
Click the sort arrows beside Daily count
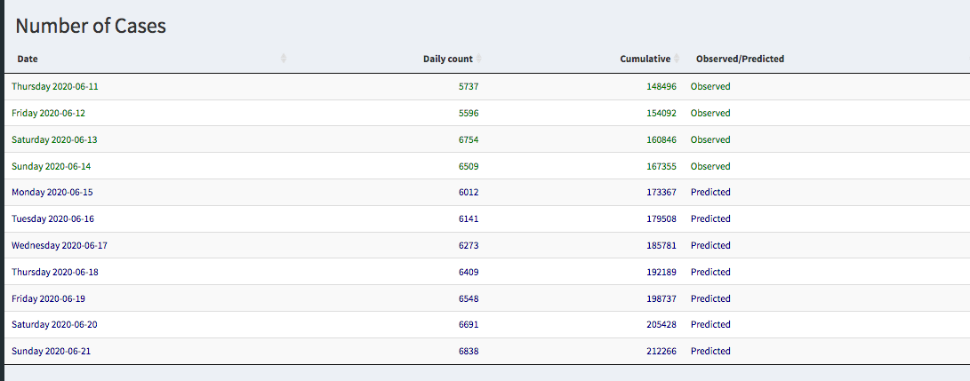pos(479,59)
